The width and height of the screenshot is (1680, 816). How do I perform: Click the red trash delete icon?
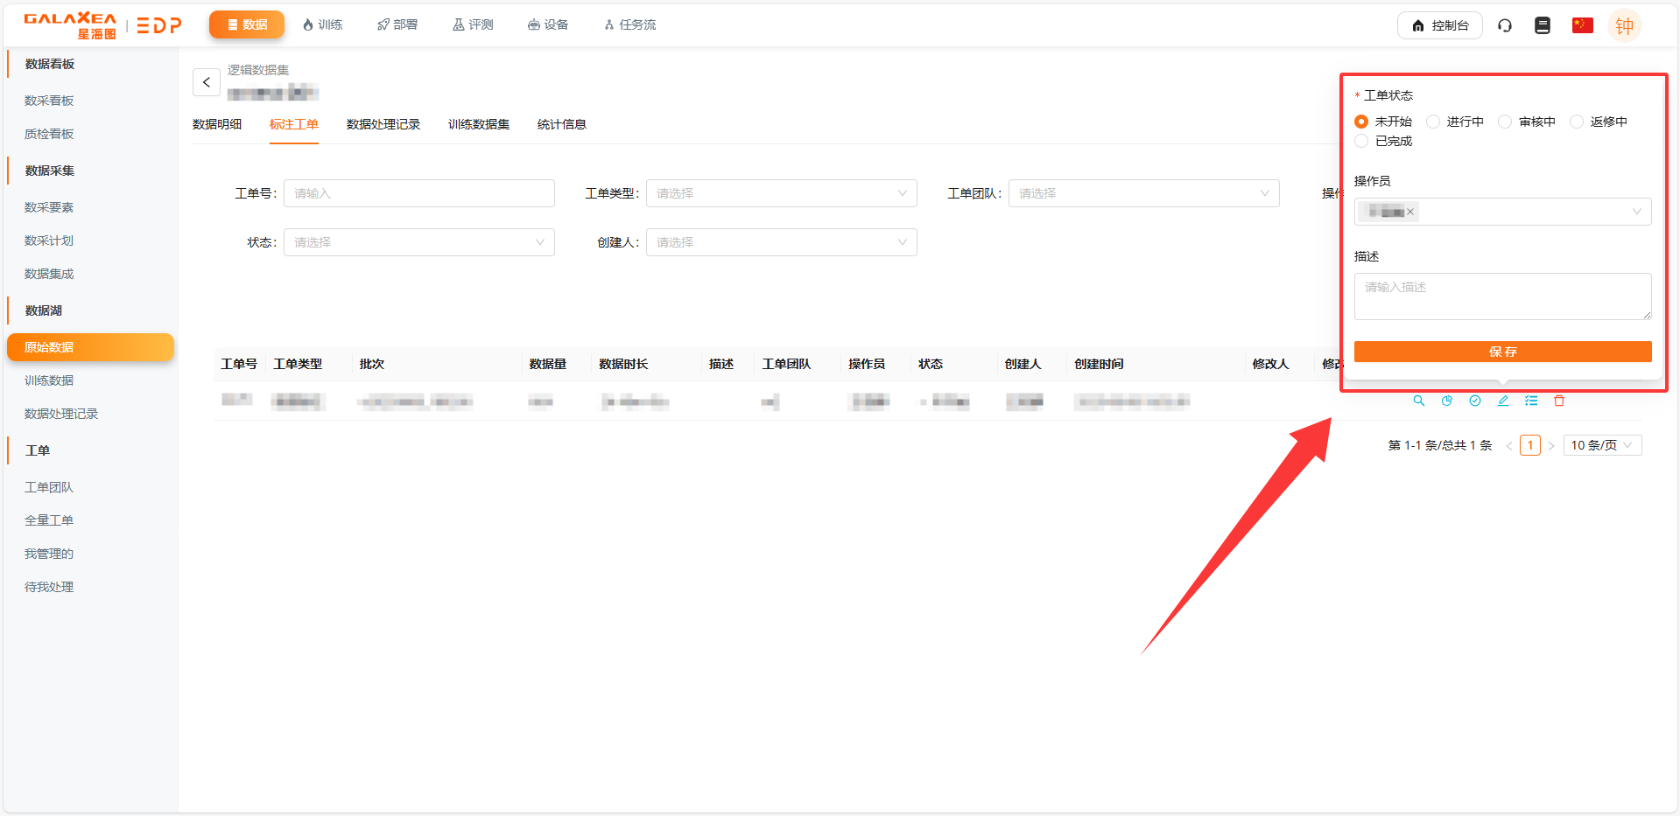pos(1559,401)
